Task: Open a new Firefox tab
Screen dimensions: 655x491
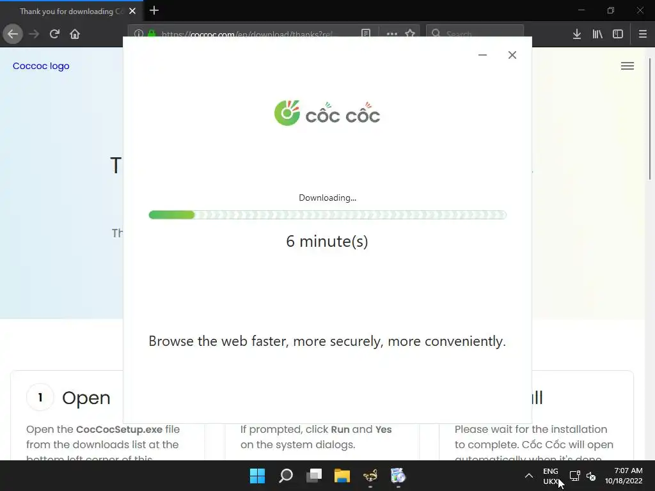Action: (x=154, y=10)
